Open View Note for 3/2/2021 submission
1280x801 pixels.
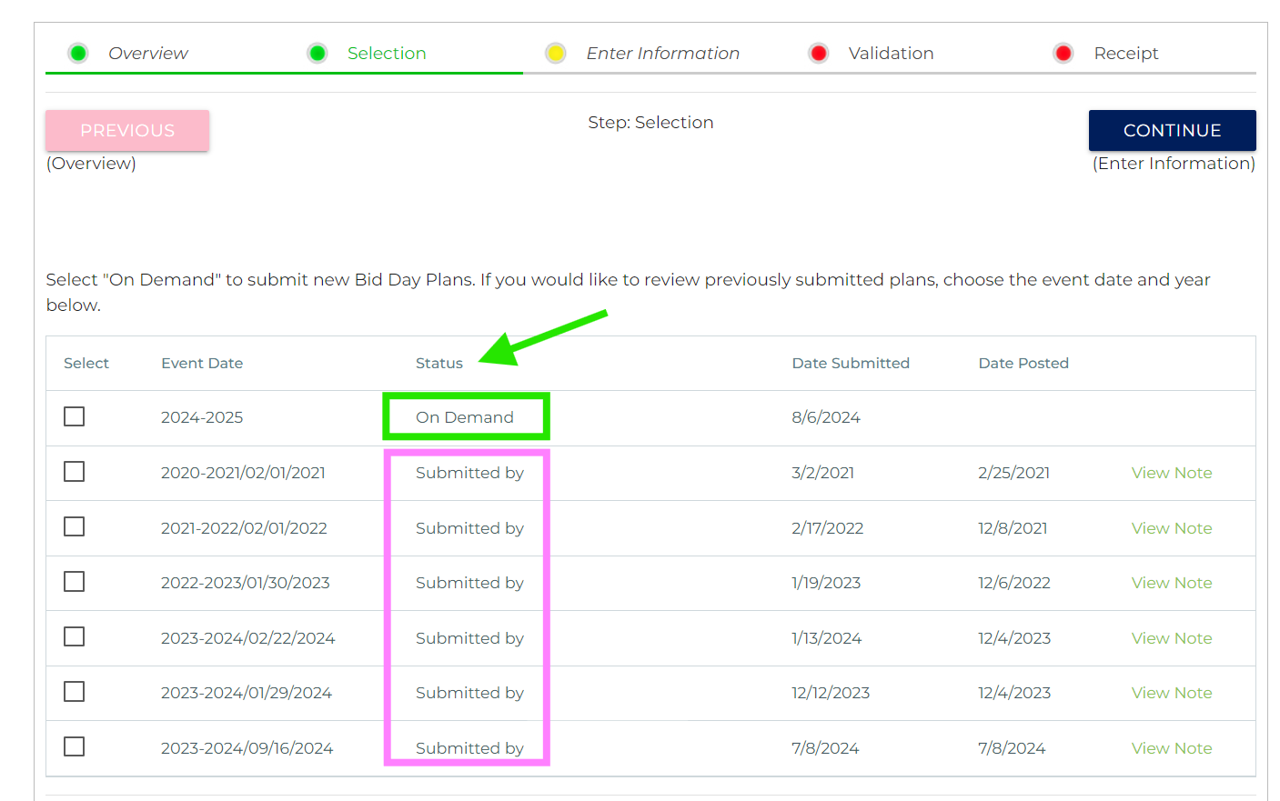[x=1171, y=473]
